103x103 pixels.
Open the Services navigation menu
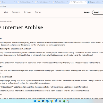click(28, 12)
